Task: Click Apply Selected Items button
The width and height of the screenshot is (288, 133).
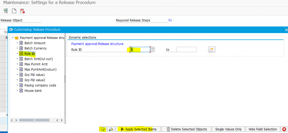Action: pyautogui.click(x=138, y=129)
